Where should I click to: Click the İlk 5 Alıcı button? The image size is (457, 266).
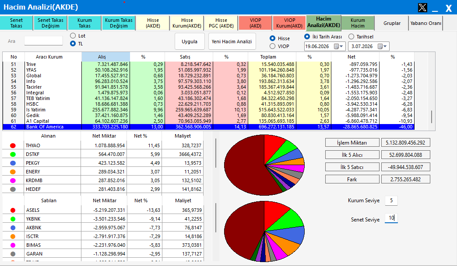352,155
